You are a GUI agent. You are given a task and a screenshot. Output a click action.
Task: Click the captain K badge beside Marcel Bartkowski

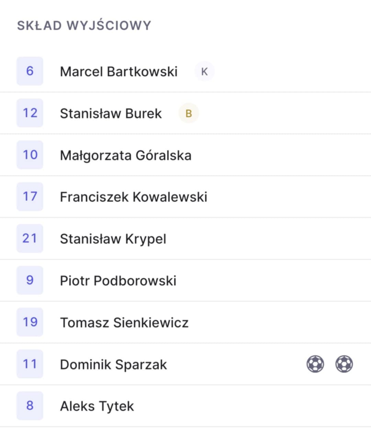pos(204,71)
